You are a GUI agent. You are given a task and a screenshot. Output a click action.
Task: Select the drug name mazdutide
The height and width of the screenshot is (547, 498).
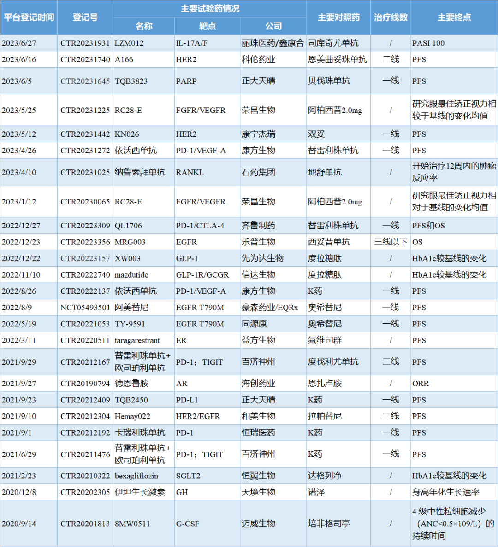coord(131,275)
